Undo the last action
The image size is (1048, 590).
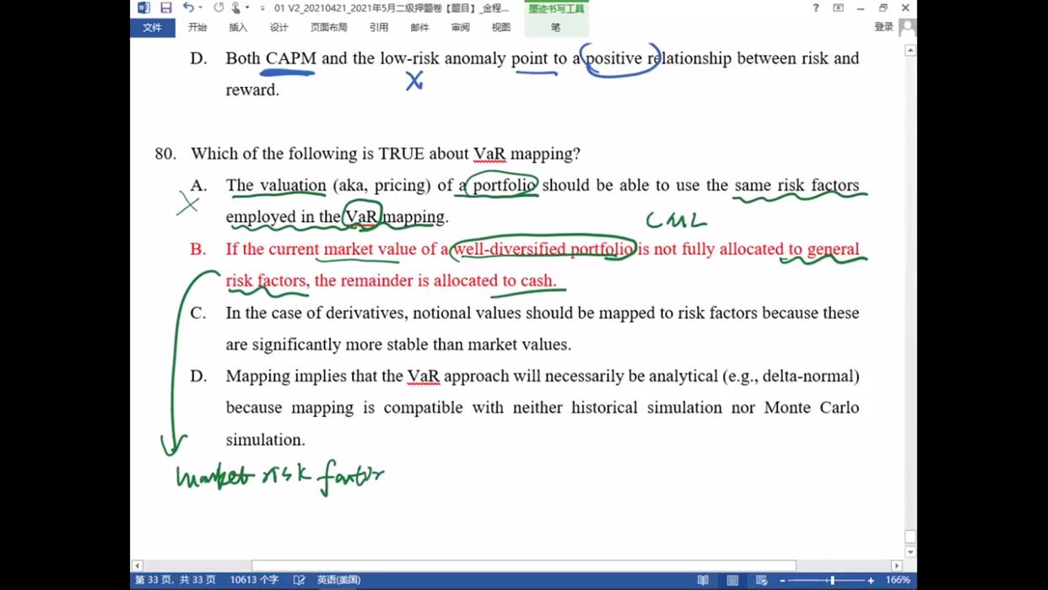[187, 8]
